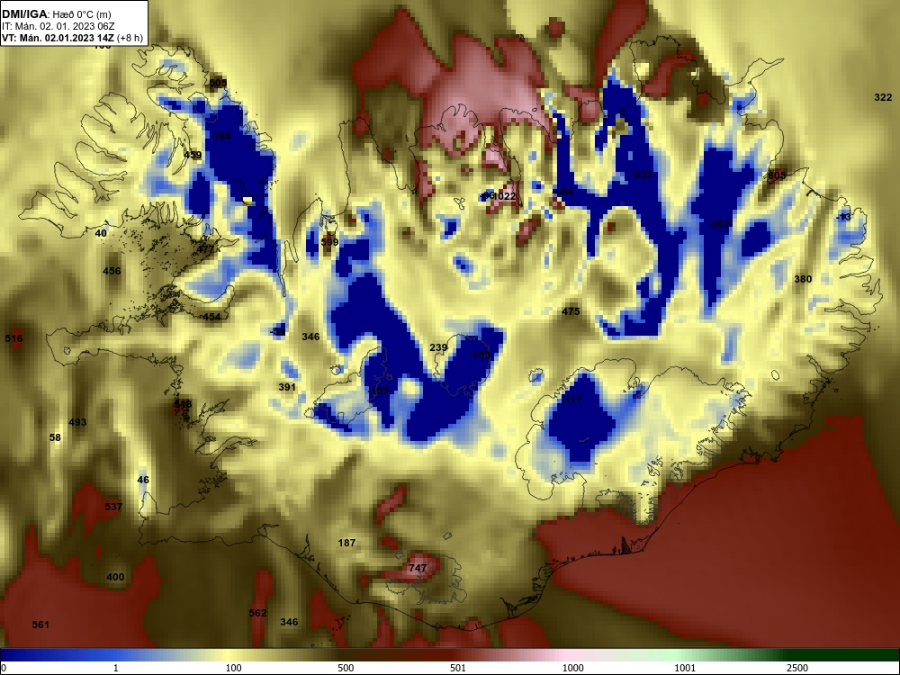900x675 pixels.
Task: Select the 459 height label
Action: coord(193,155)
